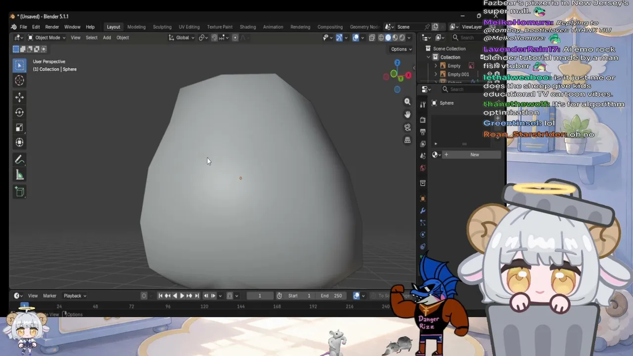
Task: Open the Render properties tab
Action: [423, 120]
